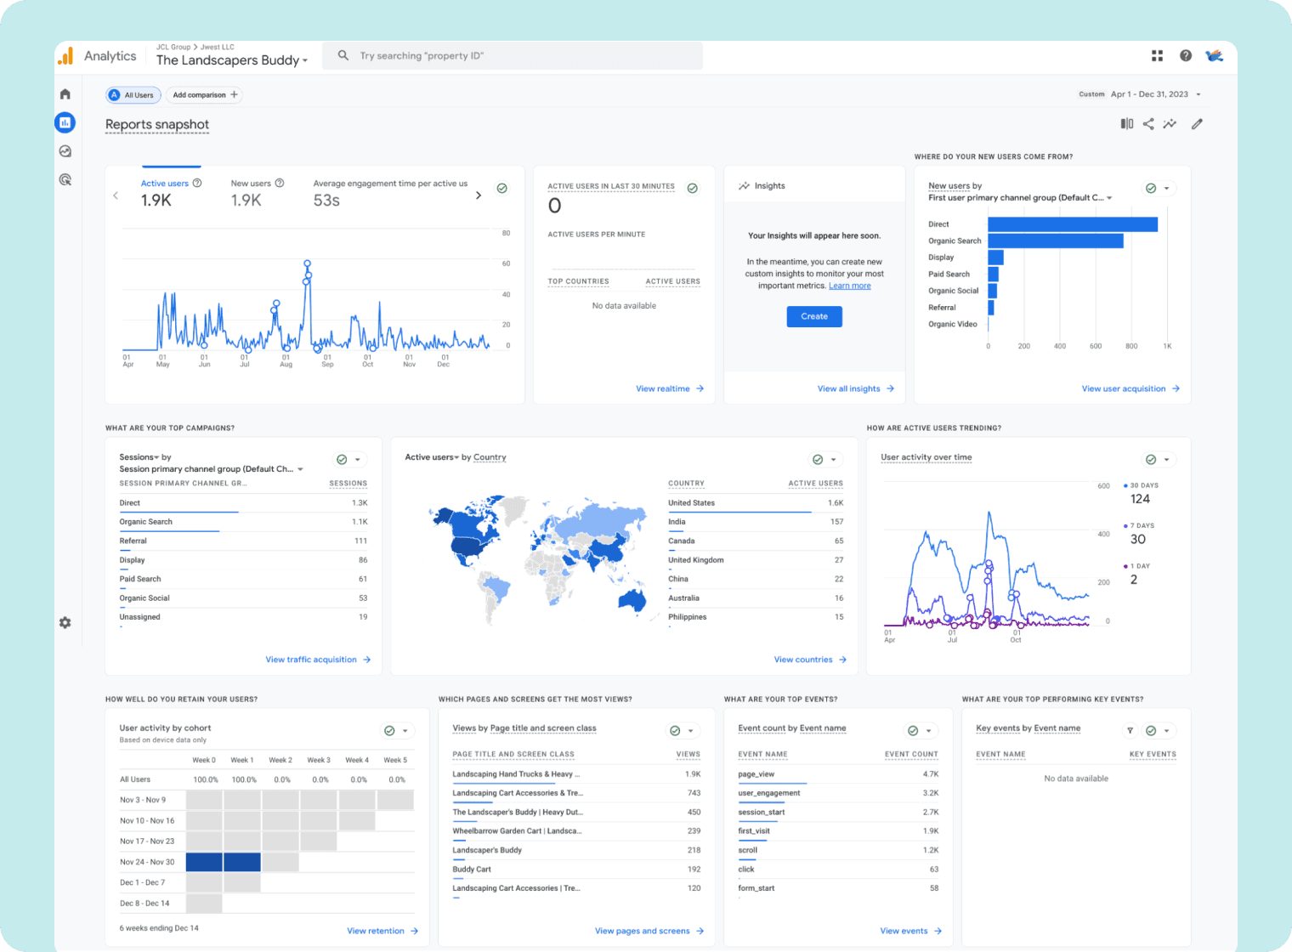Share this report using the share icon

tap(1148, 123)
